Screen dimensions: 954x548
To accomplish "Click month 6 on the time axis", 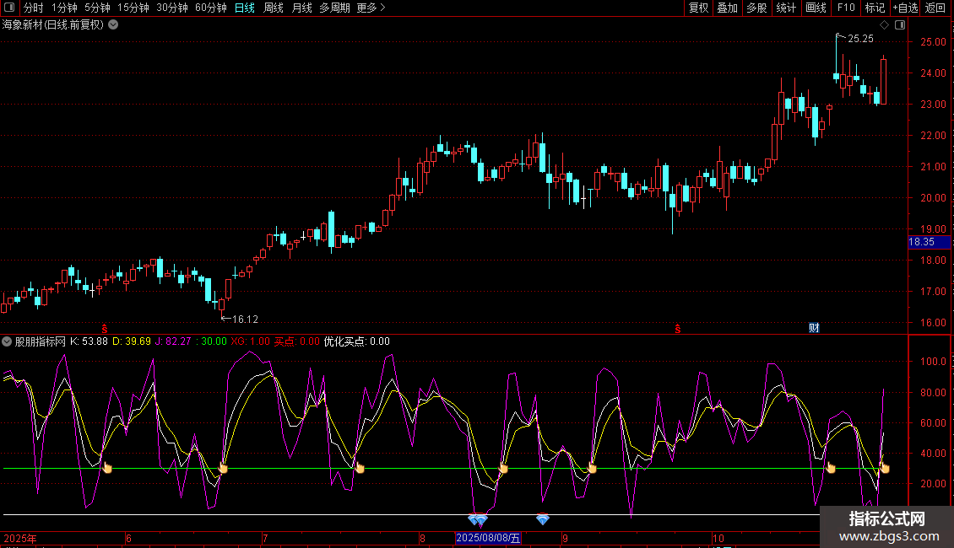I will click(128, 538).
